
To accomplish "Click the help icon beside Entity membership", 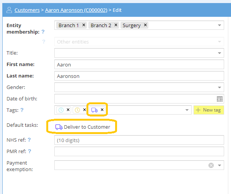I will [43, 32].
